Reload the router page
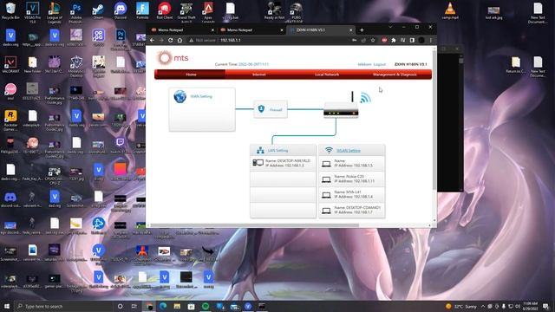 pyautogui.click(x=171, y=41)
